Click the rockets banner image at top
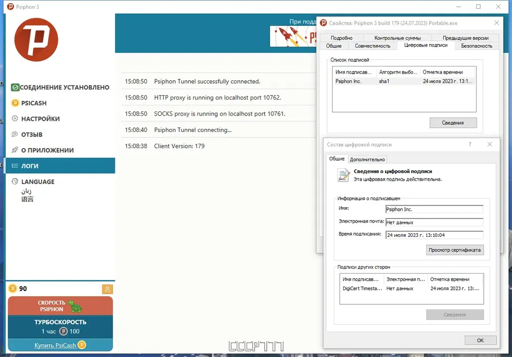 (x=293, y=36)
